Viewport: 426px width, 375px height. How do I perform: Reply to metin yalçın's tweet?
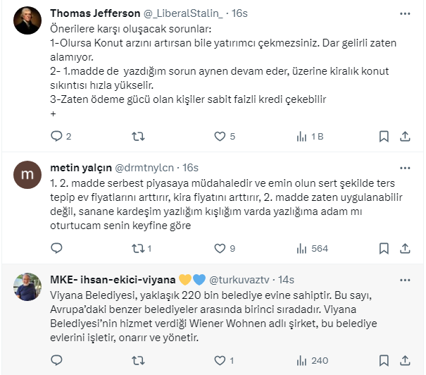[57, 248]
